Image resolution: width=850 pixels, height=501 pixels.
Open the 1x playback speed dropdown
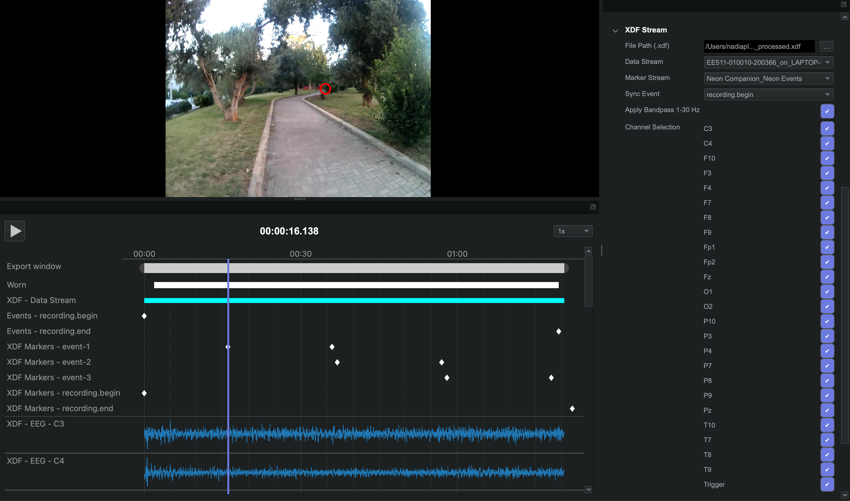pyautogui.click(x=573, y=231)
